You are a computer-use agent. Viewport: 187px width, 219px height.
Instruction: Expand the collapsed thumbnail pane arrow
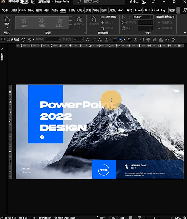click(2, 49)
